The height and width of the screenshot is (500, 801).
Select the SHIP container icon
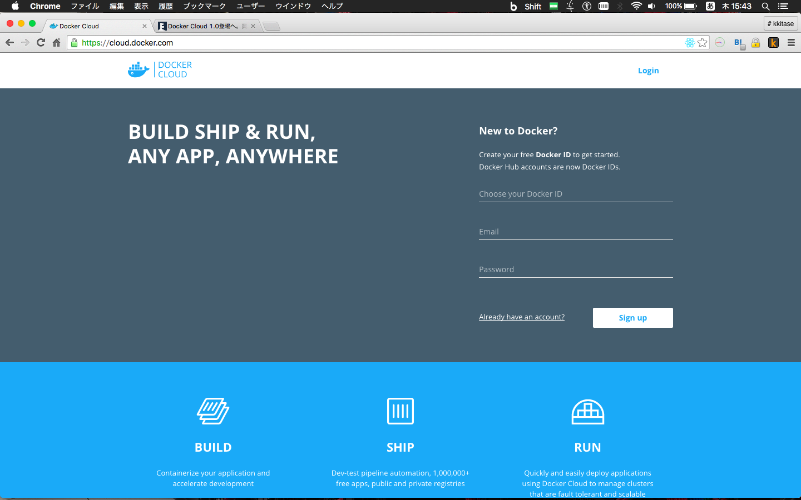pos(400,411)
